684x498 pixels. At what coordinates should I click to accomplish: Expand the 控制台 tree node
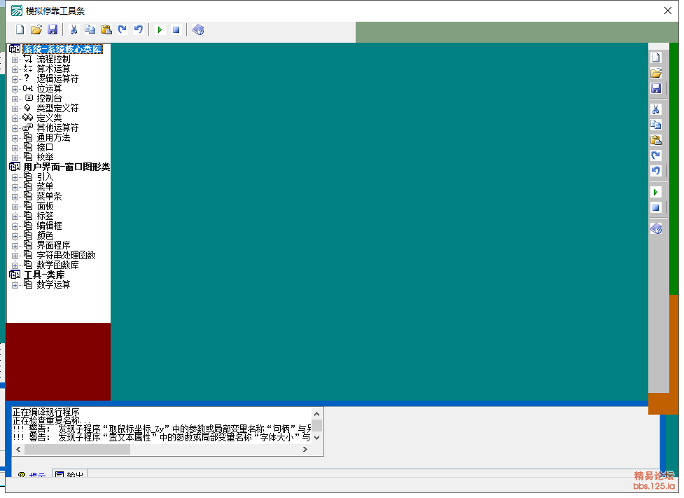pyautogui.click(x=15, y=99)
